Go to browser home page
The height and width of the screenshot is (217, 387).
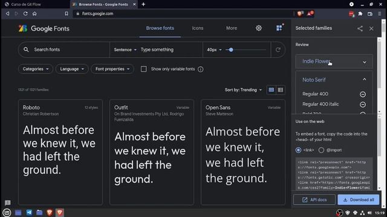[34, 13]
